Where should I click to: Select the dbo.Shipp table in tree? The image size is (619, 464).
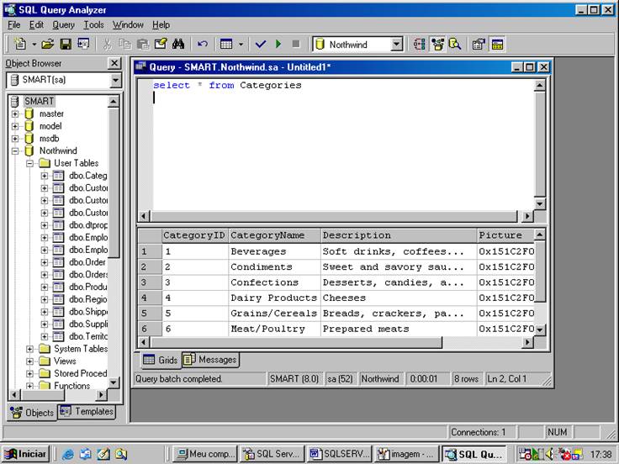click(x=87, y=311)
